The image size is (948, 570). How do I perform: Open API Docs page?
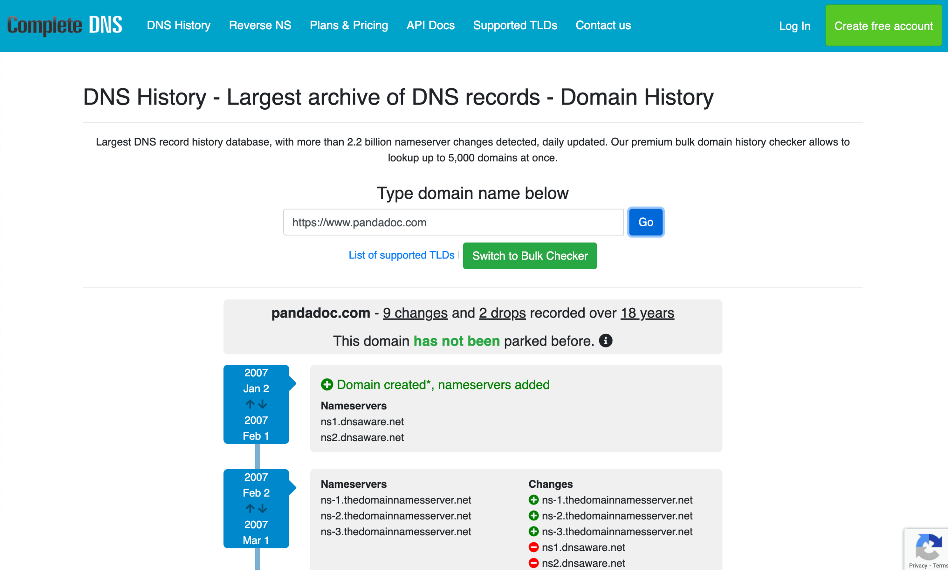point(430,25)
